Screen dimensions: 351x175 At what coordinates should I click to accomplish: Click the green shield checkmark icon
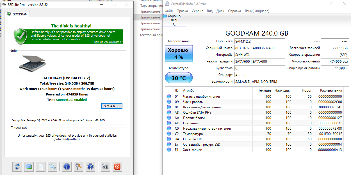pyautogui.click(x=20, y=36)
